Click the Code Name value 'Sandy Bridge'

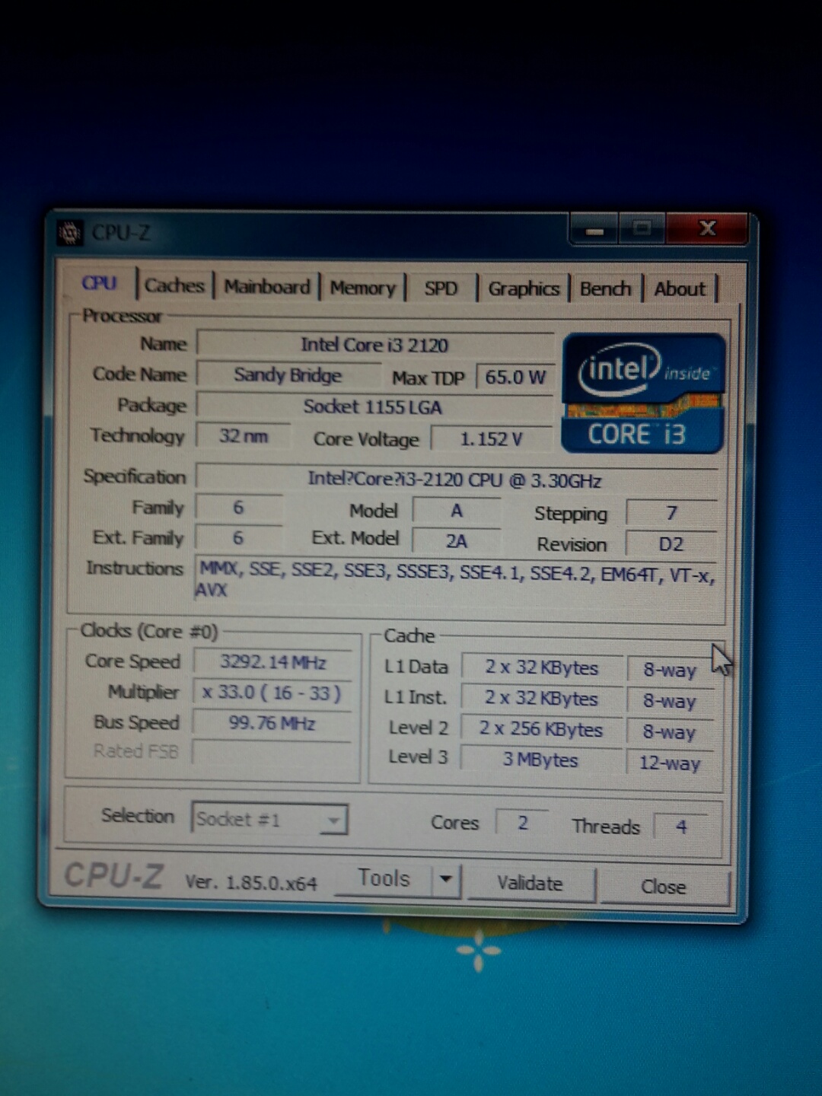point(288,374)
